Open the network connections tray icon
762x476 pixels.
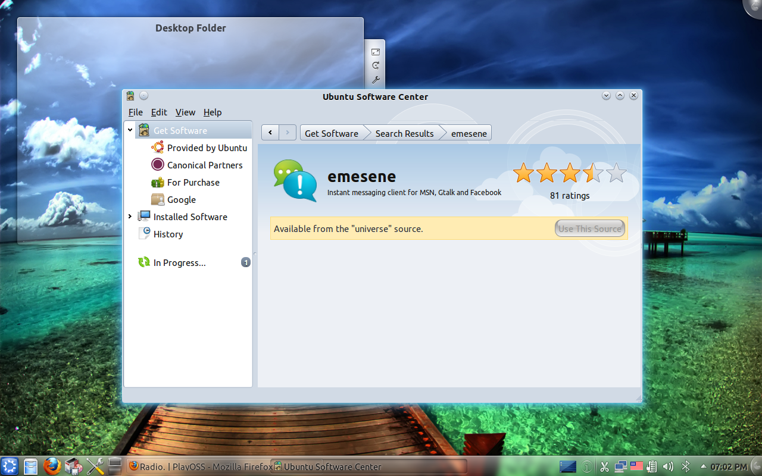point(620,467)
